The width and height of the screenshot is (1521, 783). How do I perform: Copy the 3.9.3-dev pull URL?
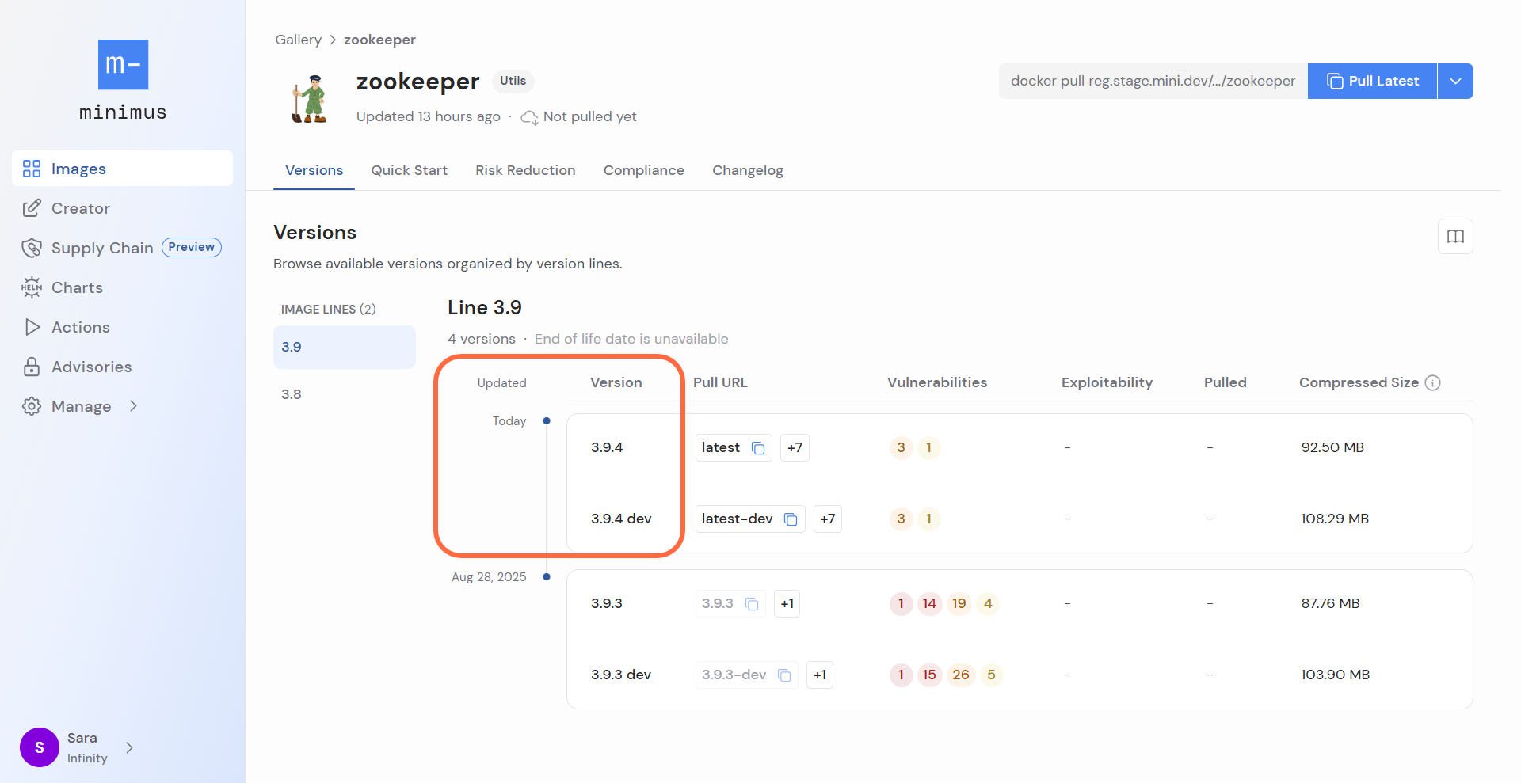coord(784,675)
